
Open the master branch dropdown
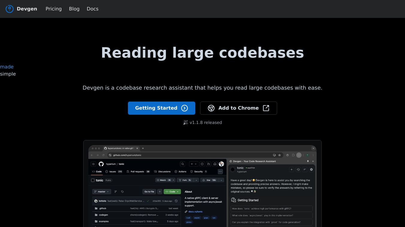(x=102, y=192)
